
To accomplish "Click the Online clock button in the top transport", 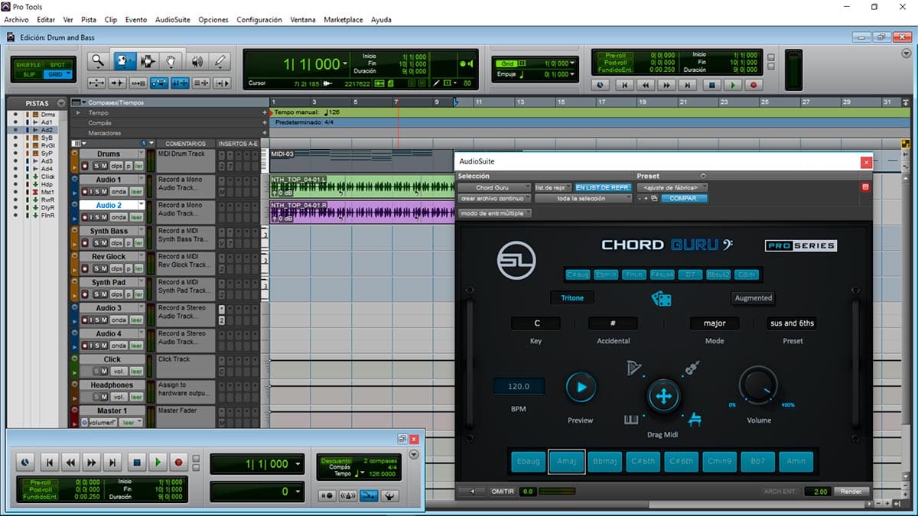I will (601, 86).
